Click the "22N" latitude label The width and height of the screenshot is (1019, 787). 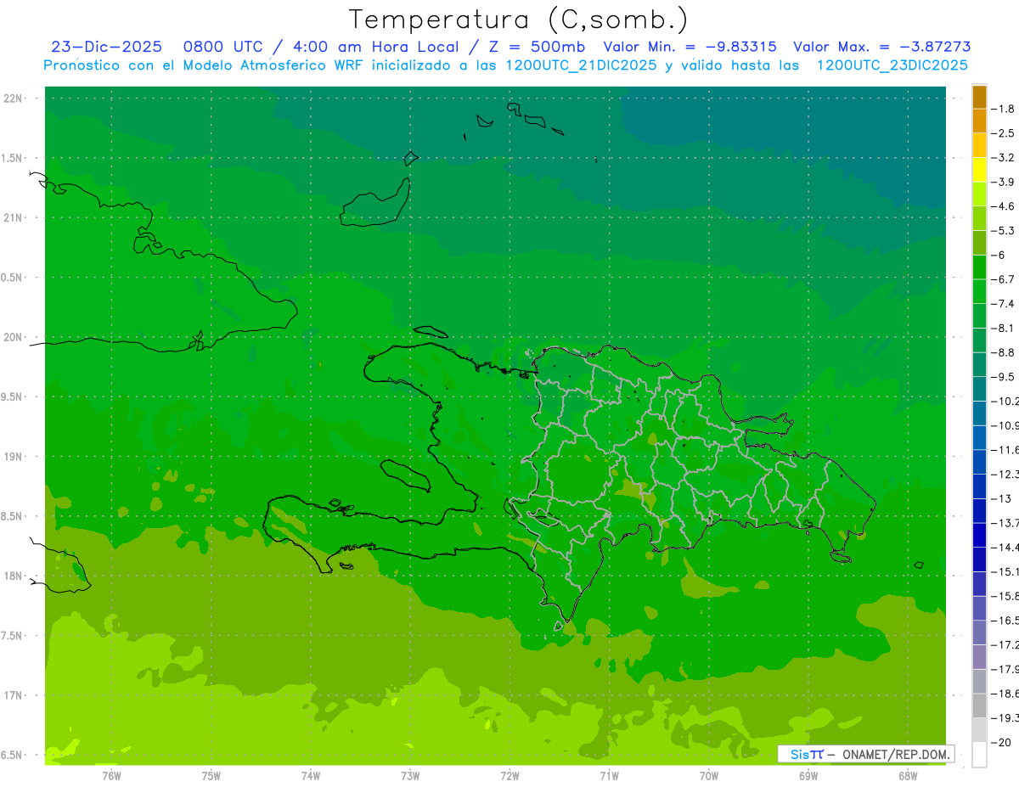14,98
